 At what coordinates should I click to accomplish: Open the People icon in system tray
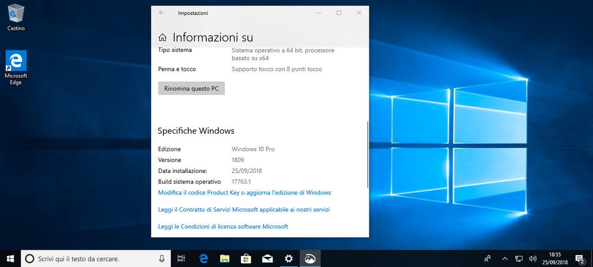488,259
